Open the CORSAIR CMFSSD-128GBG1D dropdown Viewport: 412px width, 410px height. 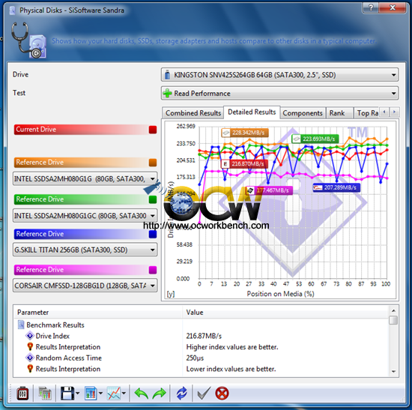pyautogui.click(x=85, y=286)
